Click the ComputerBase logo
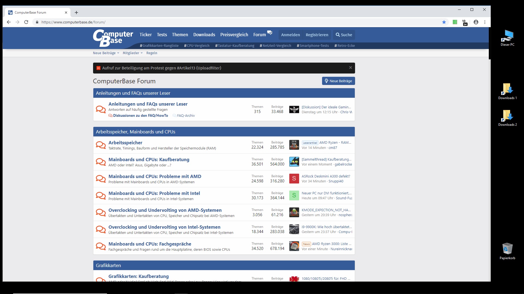The image size is (524, 294). pyautogui.click(x=113, y=38)
